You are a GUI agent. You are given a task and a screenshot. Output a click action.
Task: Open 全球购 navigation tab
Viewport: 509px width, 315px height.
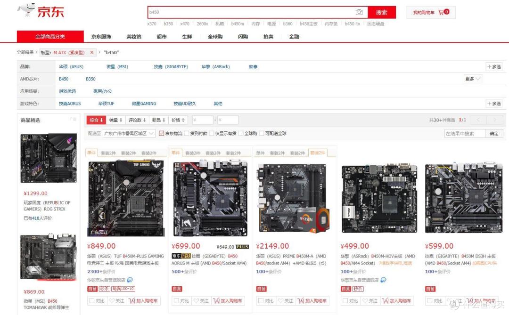215,36
